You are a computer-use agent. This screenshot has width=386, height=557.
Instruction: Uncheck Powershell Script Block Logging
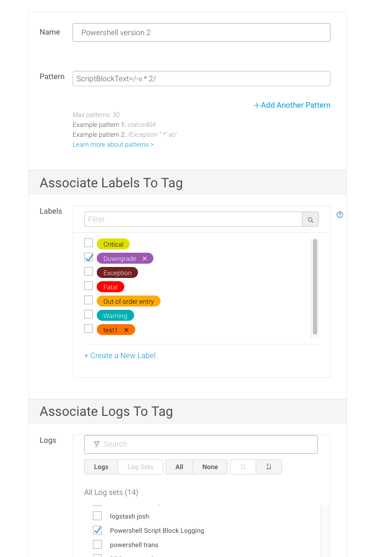click(x=97, y=530)
